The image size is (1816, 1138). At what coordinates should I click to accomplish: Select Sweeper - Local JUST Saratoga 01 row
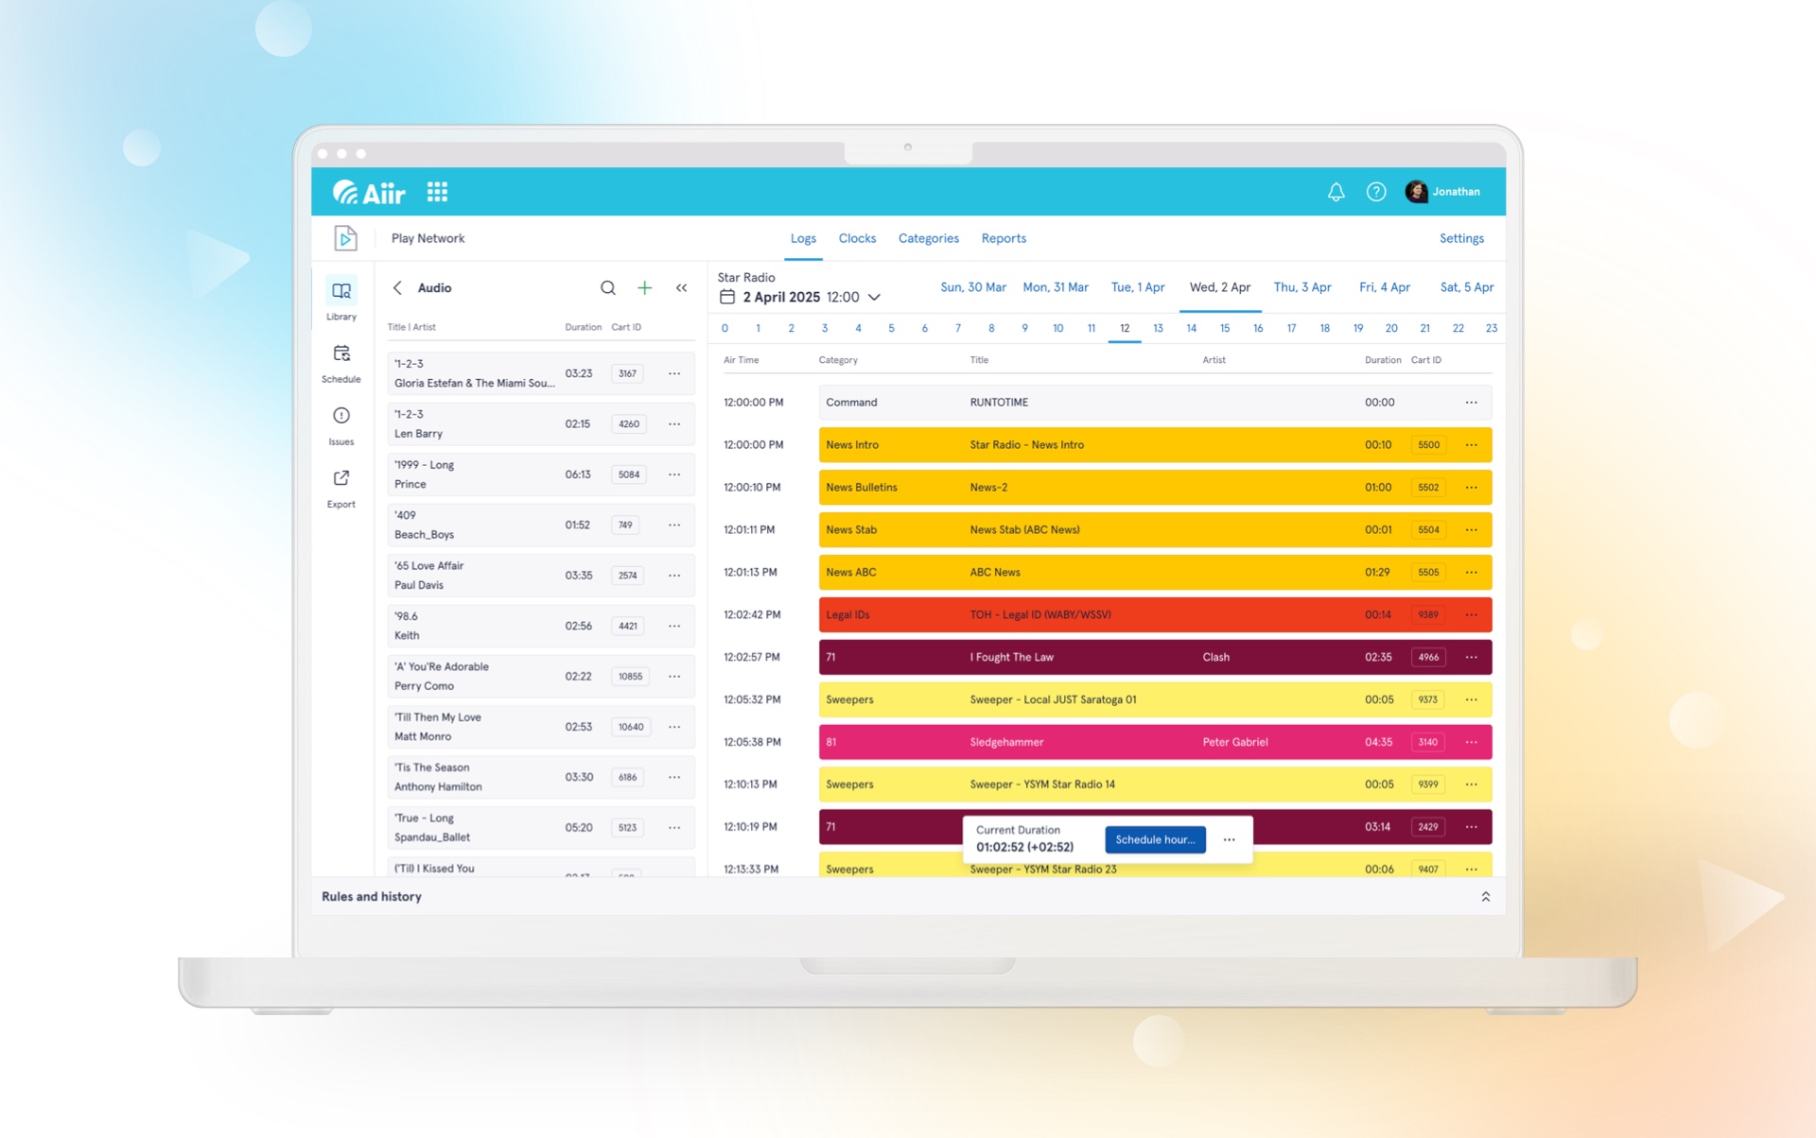coord(1155,699)
